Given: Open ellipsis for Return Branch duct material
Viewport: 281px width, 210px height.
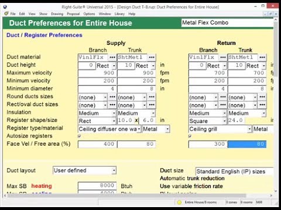Looking at the screenshot, I should (x=223, y=57).
